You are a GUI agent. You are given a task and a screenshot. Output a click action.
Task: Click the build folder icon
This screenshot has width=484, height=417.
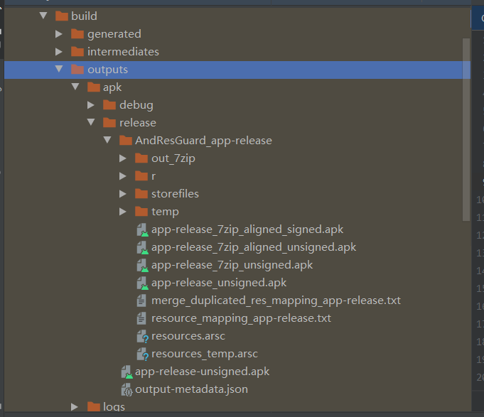(61, 16)
